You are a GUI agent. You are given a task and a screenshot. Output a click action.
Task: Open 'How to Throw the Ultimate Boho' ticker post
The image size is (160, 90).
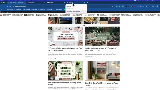(5, 15)
